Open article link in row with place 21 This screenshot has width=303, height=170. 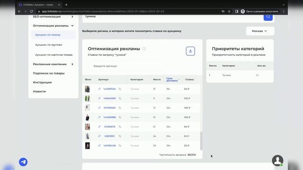109,127
